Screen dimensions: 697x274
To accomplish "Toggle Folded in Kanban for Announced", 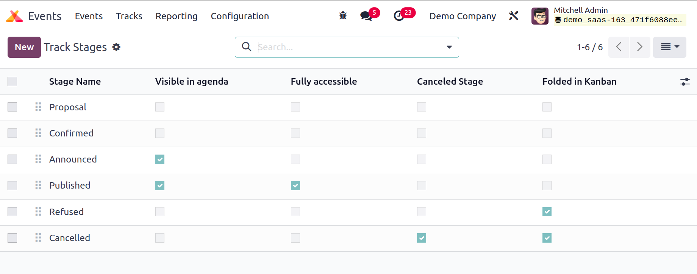I will pos(547,159).
